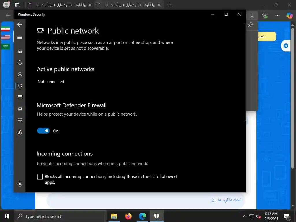
Task: Select the Iran flag language on webpage
Action: [x=5, y=29]
